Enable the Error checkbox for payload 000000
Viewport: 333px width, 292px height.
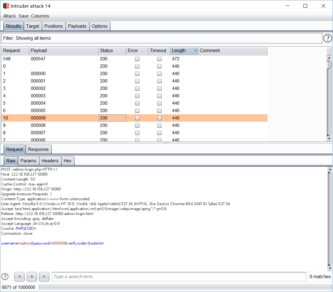tap(137, 74)
